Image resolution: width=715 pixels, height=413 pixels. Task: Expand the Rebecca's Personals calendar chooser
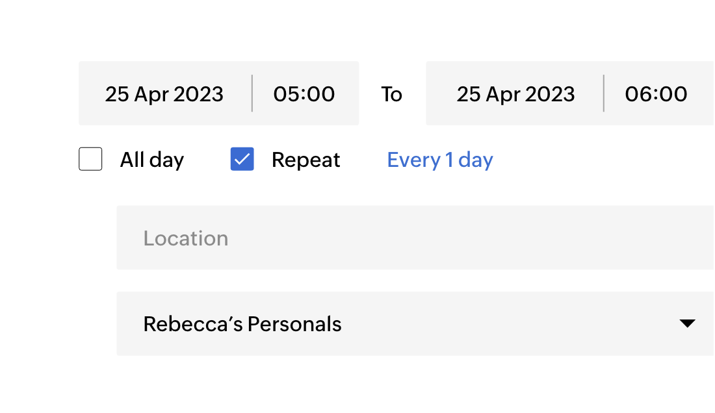[x=416, y=323]
